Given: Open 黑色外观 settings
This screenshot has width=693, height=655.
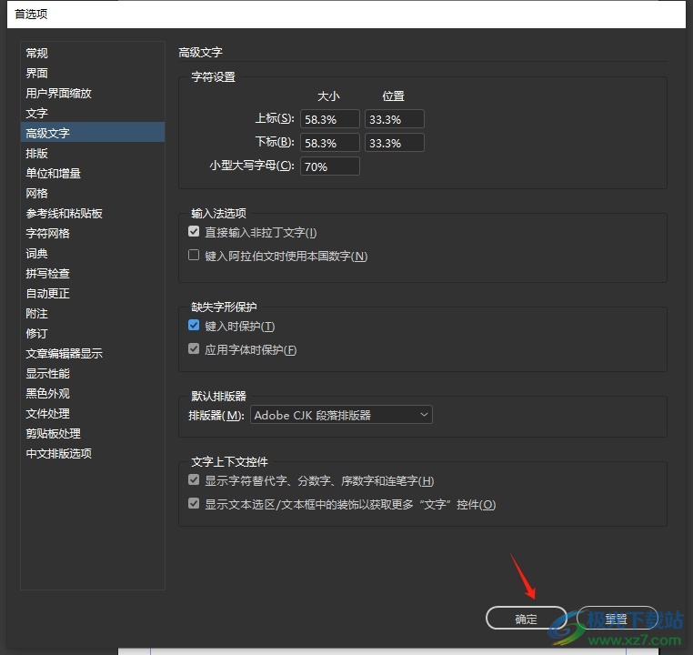Looking at the screenshot, I should click(x=93, y=393).
